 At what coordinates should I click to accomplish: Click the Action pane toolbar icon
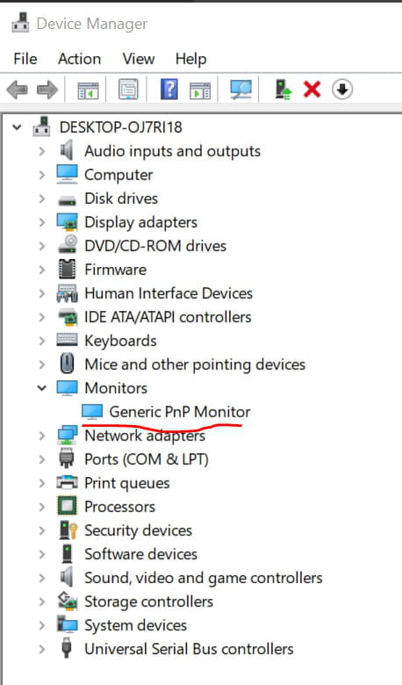click(x=200, y=90)
